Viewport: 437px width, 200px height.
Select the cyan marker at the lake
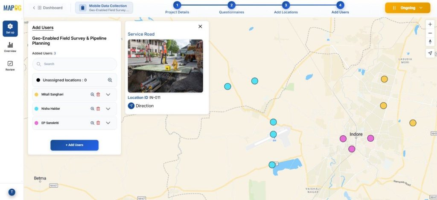272,165
